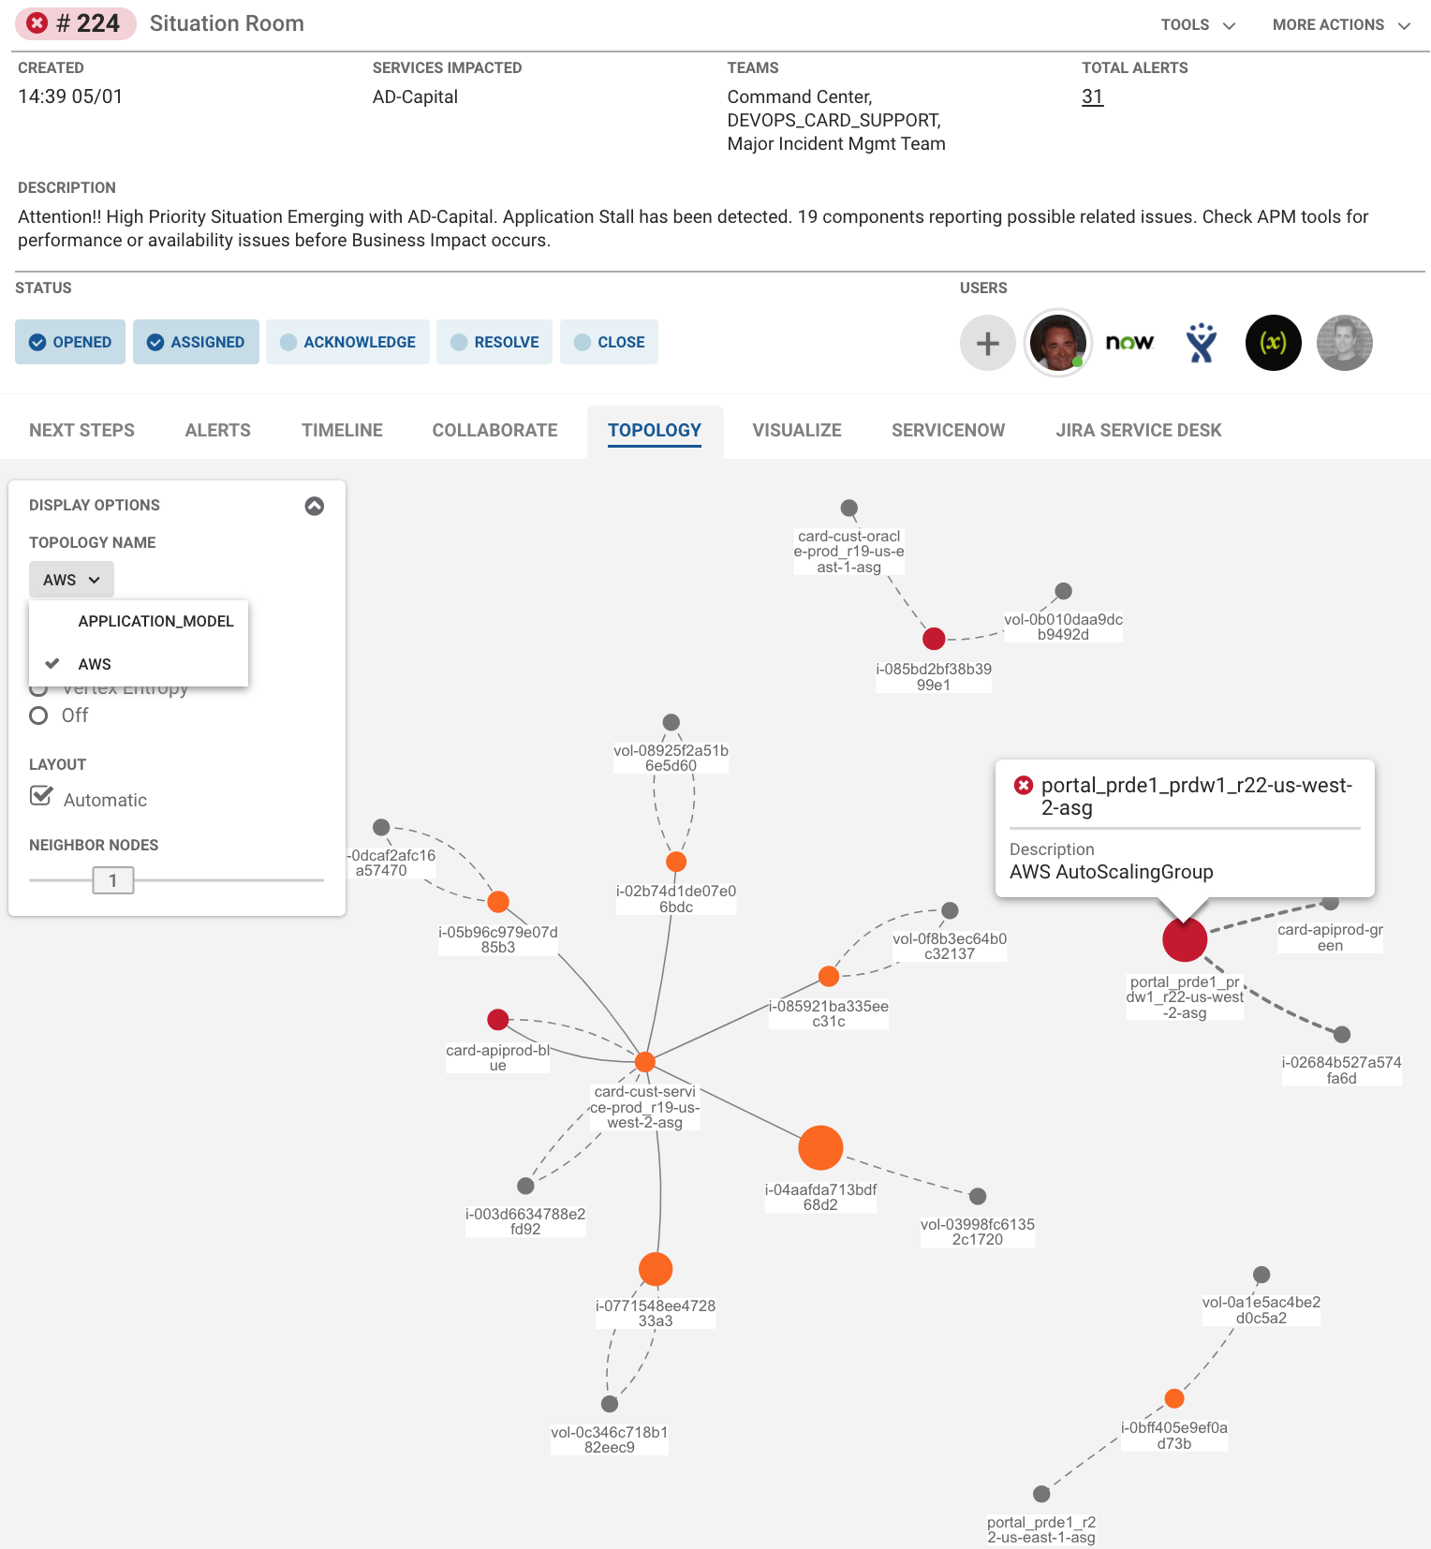Viewport: 1431px width, 1549px height.
Task: Select the large red portal_prde1 topology node
Action: point(1184,939)
